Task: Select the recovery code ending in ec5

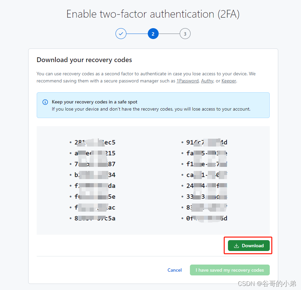Action: pos(95,142)
